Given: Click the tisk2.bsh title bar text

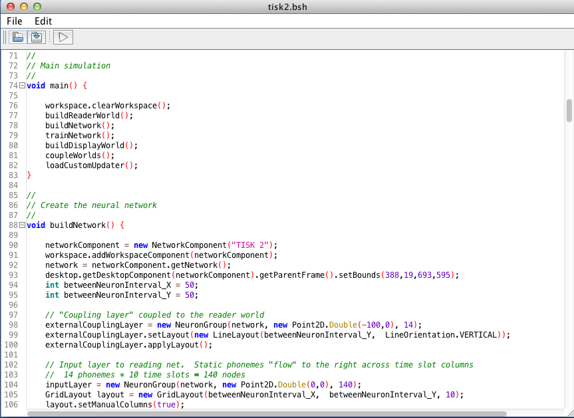Looking at the screenshot, I should 286,7.
